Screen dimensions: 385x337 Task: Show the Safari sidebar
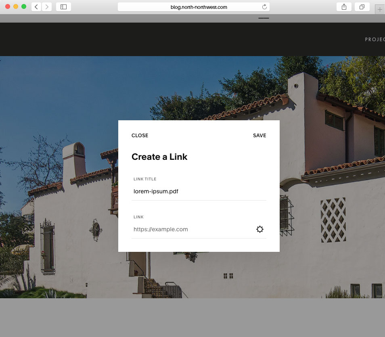[63, 7]
